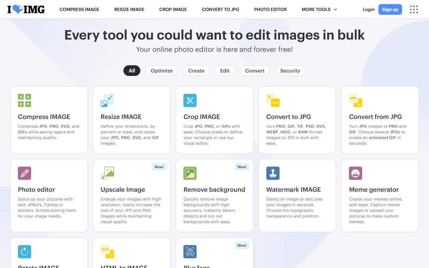Screen dimensions: 429x268
Task: Click the New! badge on Remove background
Action: [242, 167]
